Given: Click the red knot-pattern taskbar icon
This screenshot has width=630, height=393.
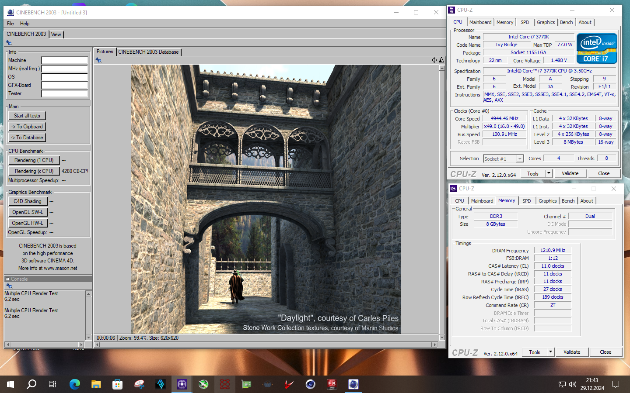Looking at the screenshot, I should click(225, 384).
